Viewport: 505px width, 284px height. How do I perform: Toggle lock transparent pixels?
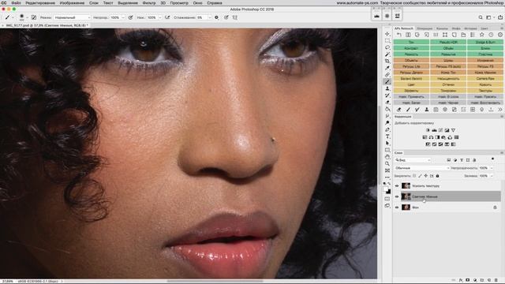tap(414, 176)
